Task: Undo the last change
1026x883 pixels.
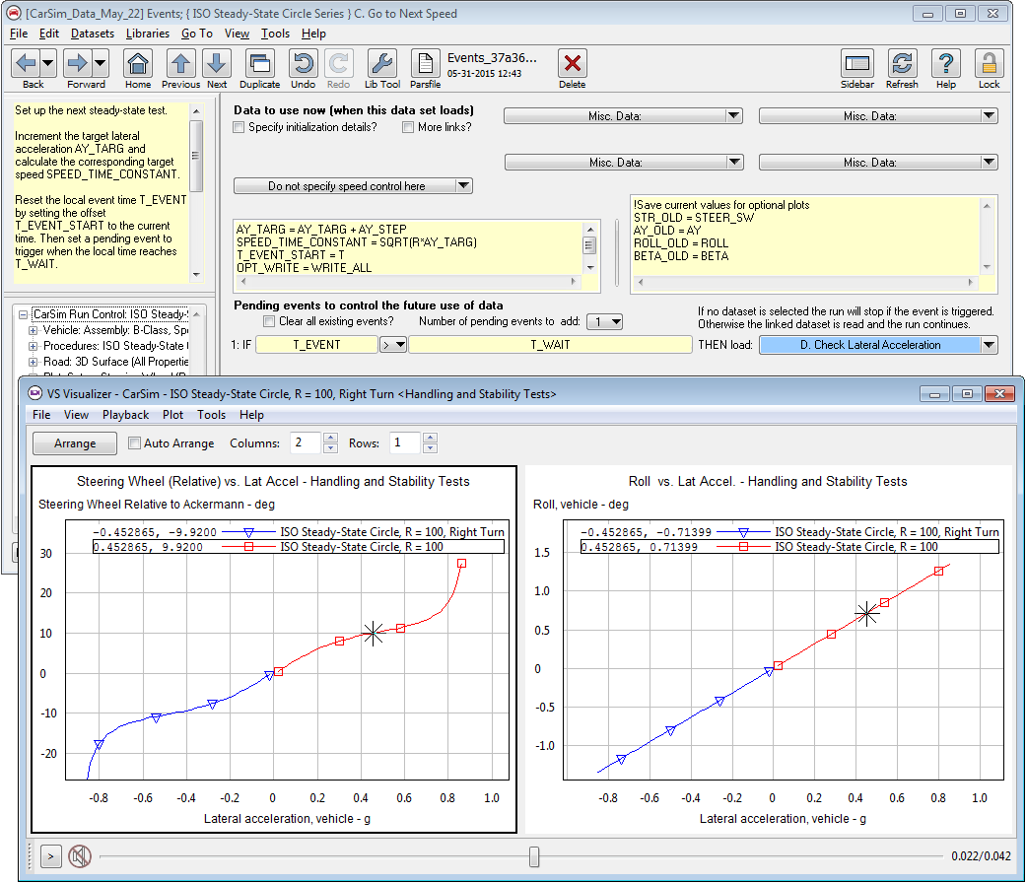Action: pos(303,63)
